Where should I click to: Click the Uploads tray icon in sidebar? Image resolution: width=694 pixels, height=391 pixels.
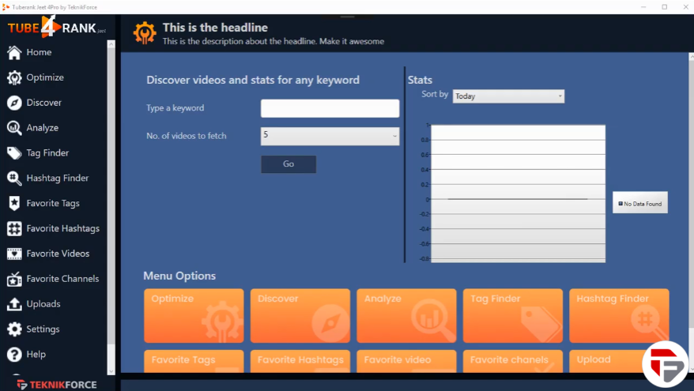[x=14, y=304]
